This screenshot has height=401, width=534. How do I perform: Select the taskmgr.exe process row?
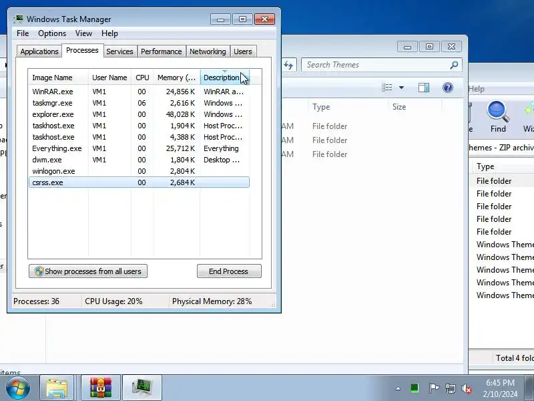(140, 103)
